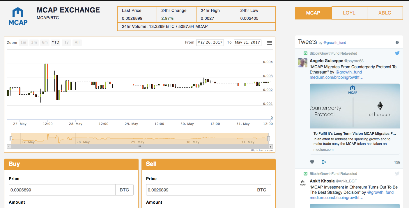The image size is (409, 208).
Task: Click the 24hr Low value 0.002405
Action: (249, 18)
